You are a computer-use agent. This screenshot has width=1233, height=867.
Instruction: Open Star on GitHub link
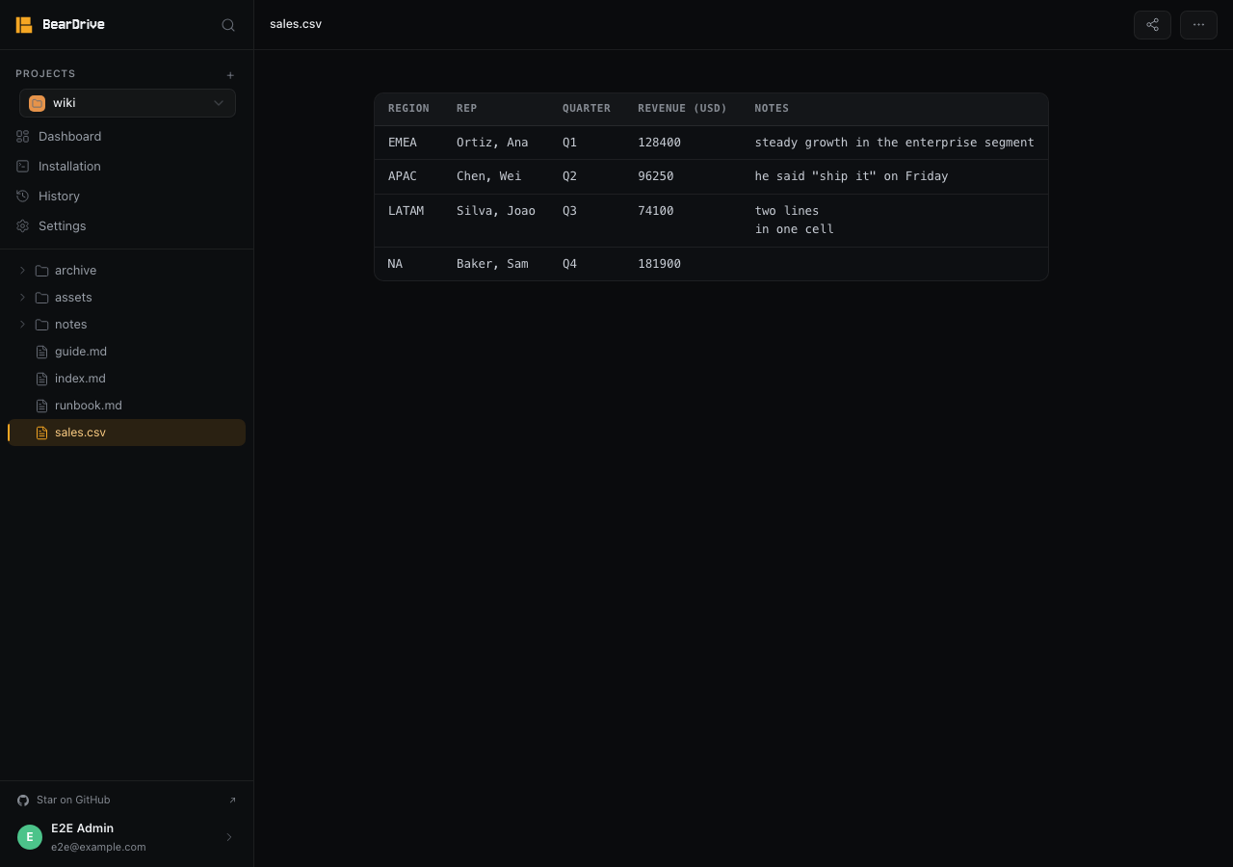[127, 801]
